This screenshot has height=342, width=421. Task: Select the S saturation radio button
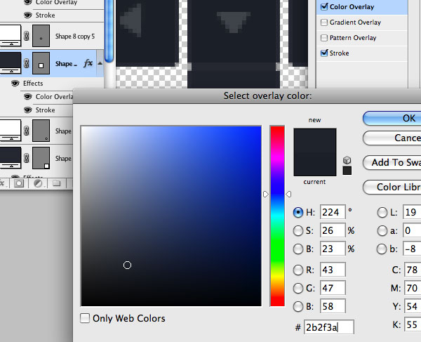[298, 230]
